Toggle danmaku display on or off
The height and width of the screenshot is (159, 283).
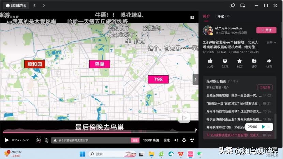pos(38,140)
